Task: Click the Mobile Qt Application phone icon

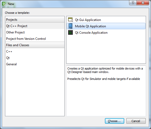Action: 70,26
